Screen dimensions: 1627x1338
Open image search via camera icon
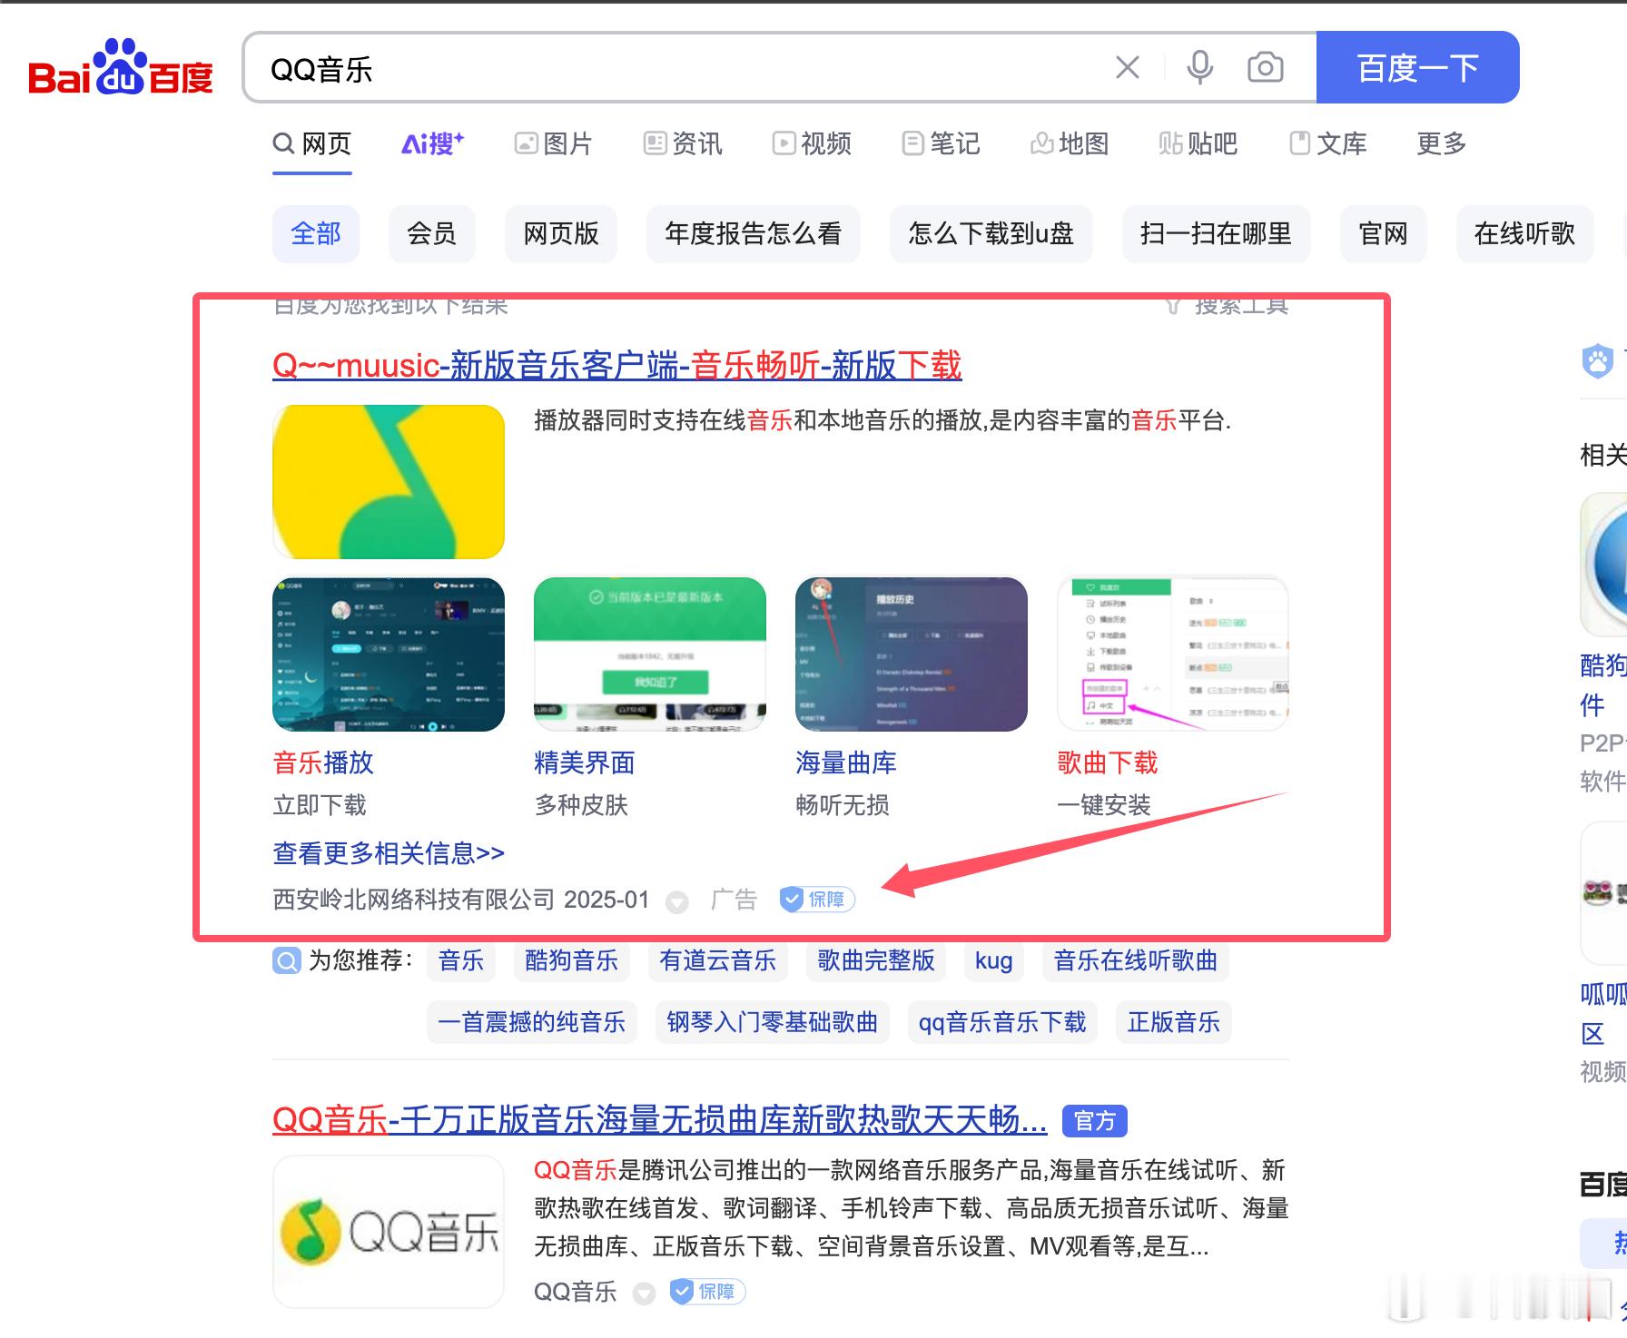coord(1265,67)
